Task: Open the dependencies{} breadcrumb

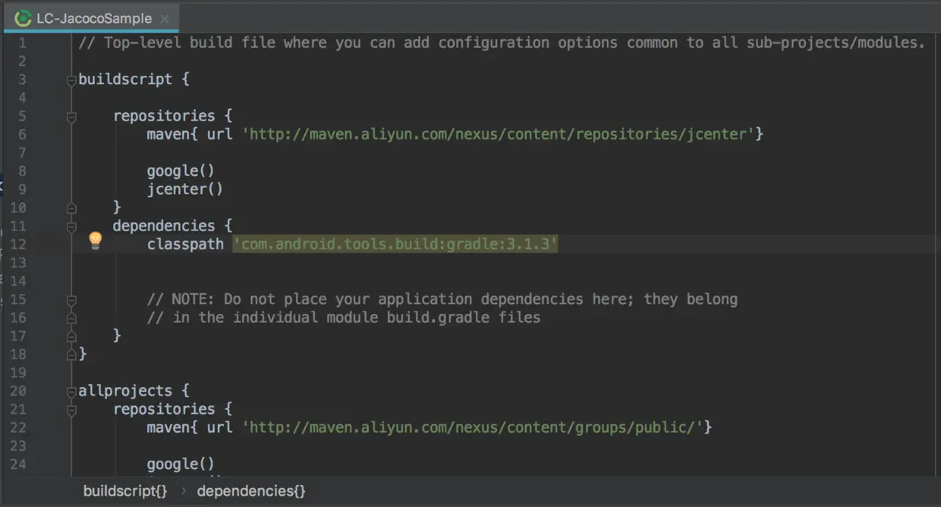Action: click(251, 491)
